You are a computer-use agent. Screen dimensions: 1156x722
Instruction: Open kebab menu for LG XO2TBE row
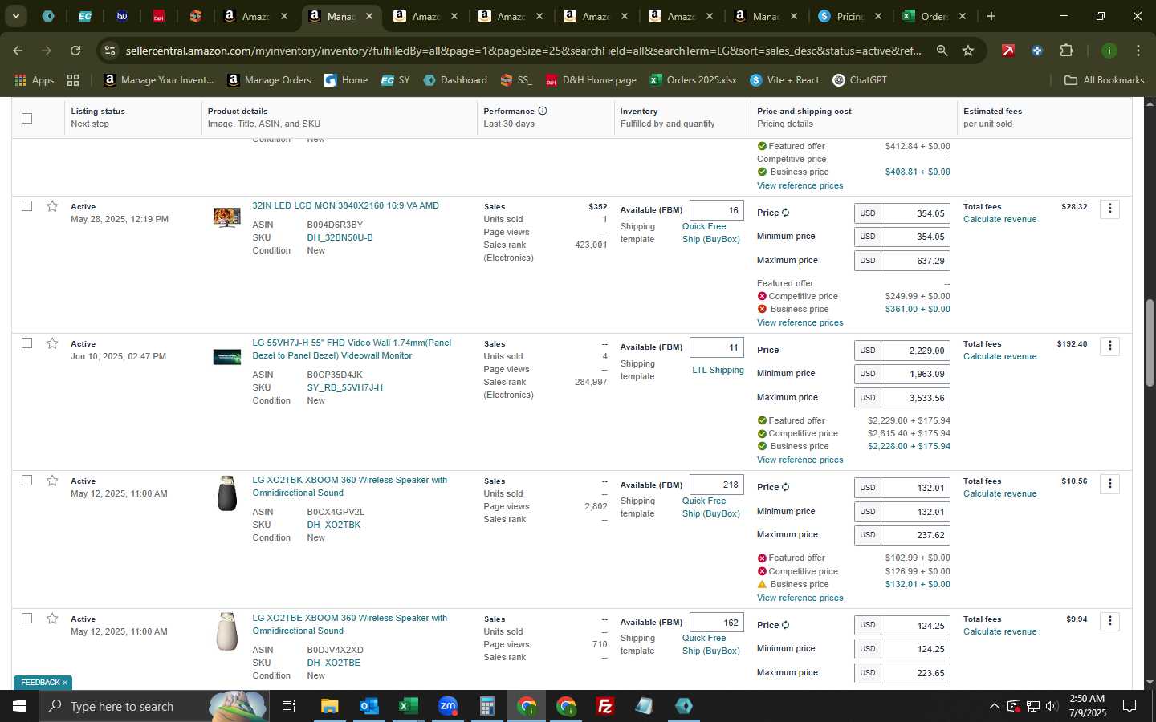(x=1109, y=621)
